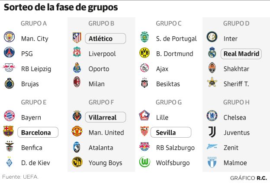This screenshot has width=270, height=186.
Task: Select the Manchester United crest
Action: click(x=77, y=132)
